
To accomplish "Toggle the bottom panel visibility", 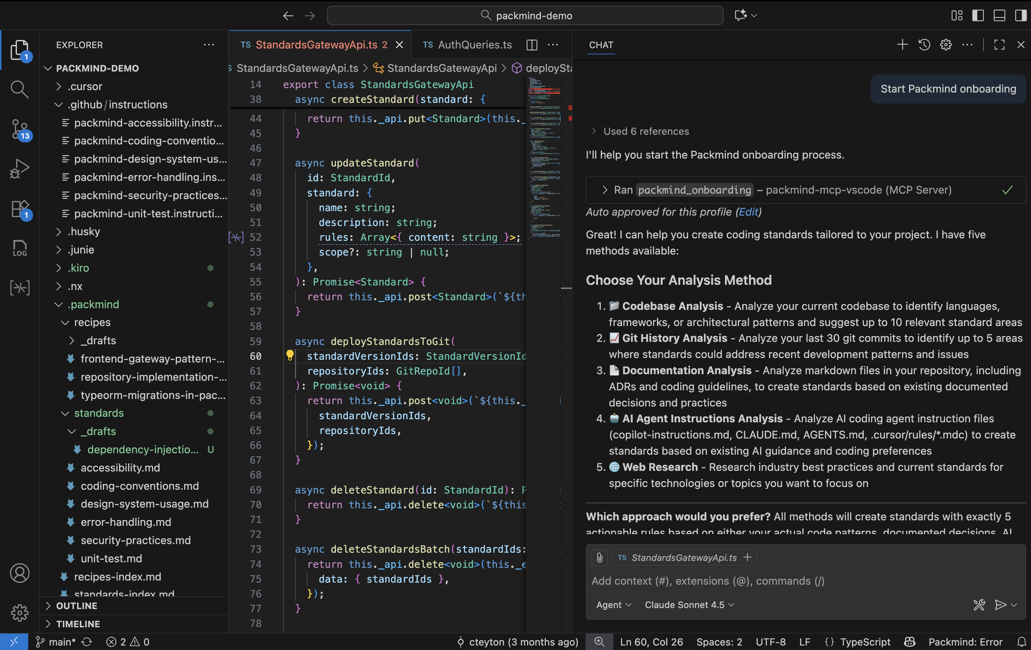I will click(999, 15).
